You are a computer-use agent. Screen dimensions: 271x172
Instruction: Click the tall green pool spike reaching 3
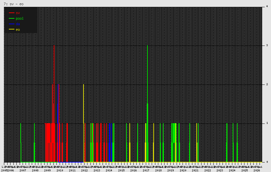(147, 104)
